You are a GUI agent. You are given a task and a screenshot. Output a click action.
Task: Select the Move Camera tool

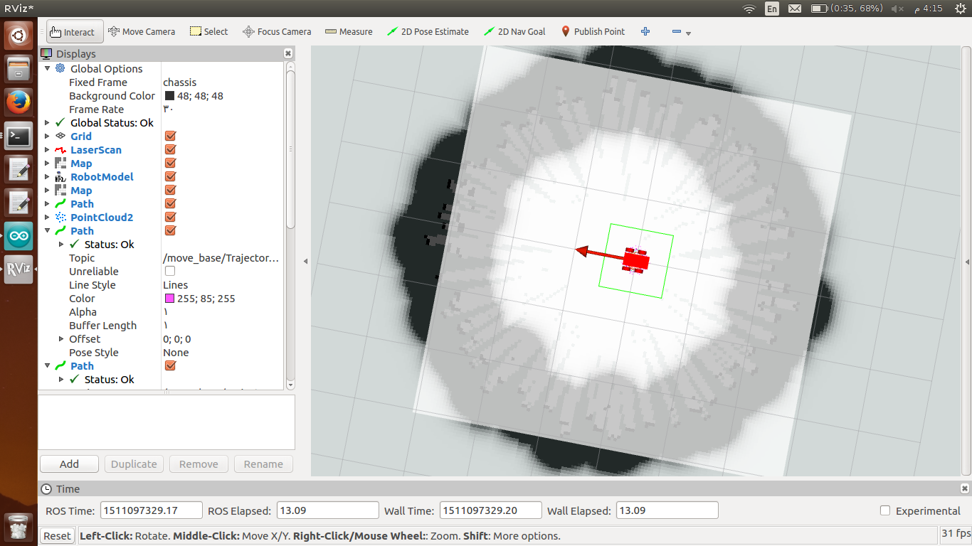tap(142, 31)
